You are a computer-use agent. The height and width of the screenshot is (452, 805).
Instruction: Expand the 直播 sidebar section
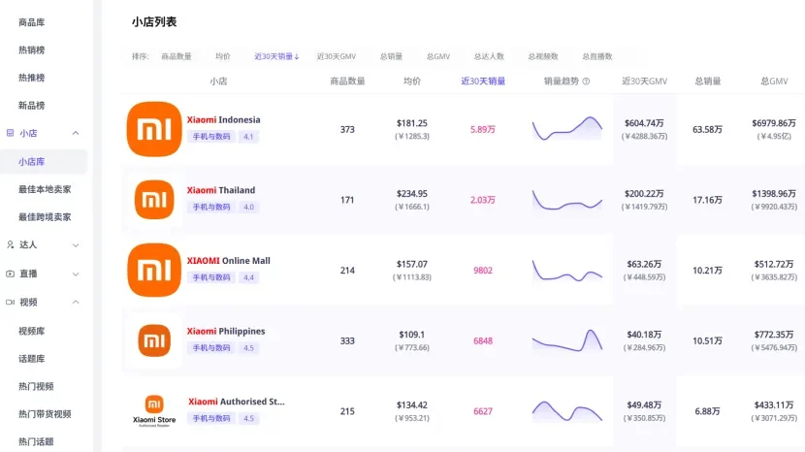pyautogui.click(x=76, y=274)
